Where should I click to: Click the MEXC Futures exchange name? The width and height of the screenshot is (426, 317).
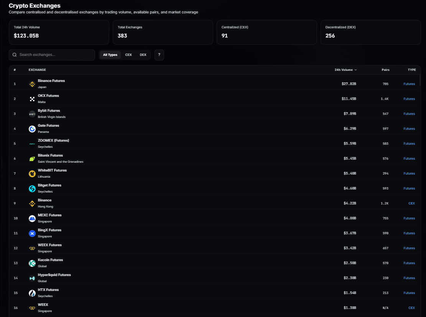50,215
